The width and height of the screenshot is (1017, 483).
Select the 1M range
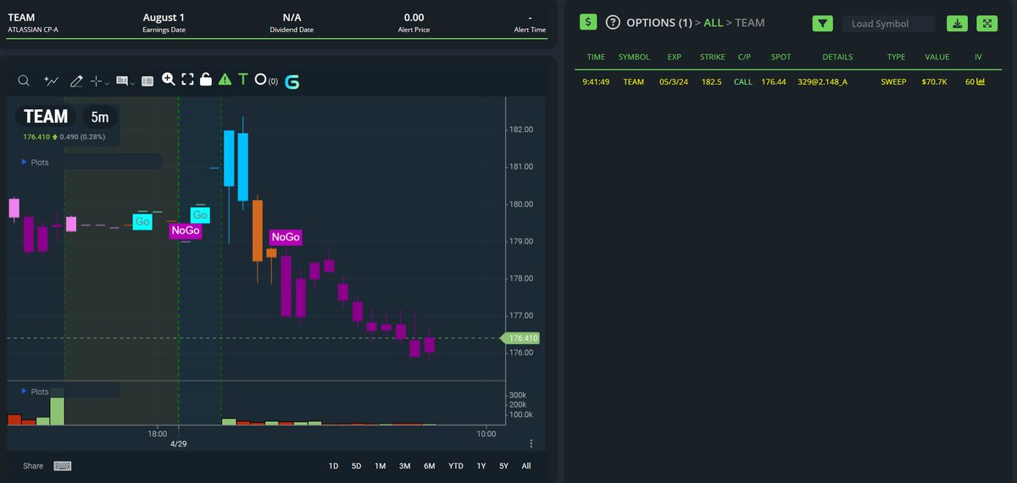[381, 466]
